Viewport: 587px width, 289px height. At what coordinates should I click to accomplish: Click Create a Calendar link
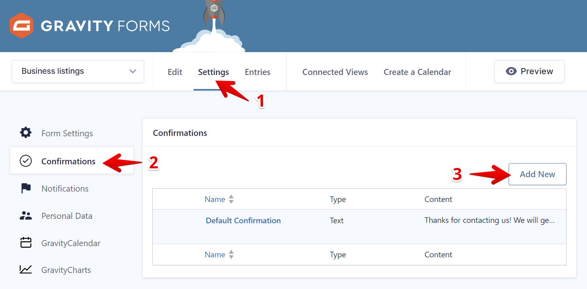(417, 72)
